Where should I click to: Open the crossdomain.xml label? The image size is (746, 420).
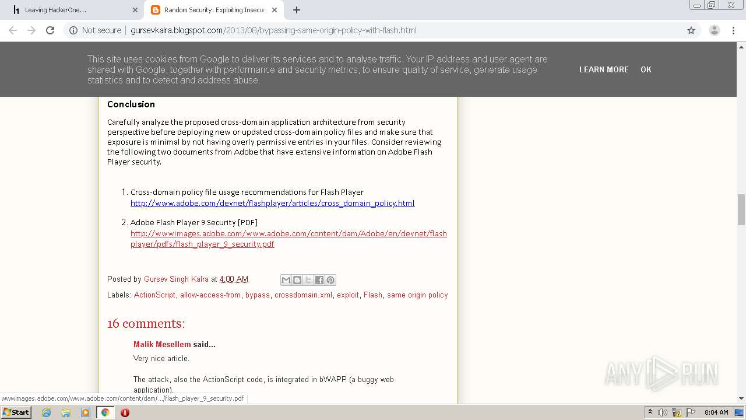pyautogui.click(x=303, y=295)
